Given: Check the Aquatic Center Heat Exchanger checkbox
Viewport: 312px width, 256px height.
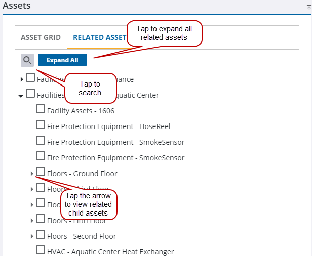Looking at the screenshot, I should tap(41, 250).
